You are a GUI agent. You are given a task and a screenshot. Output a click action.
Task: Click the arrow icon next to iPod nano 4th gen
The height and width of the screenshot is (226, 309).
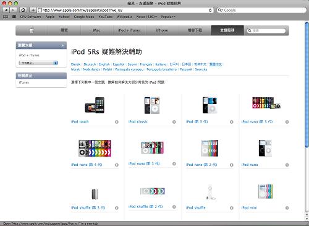(117, 165)
